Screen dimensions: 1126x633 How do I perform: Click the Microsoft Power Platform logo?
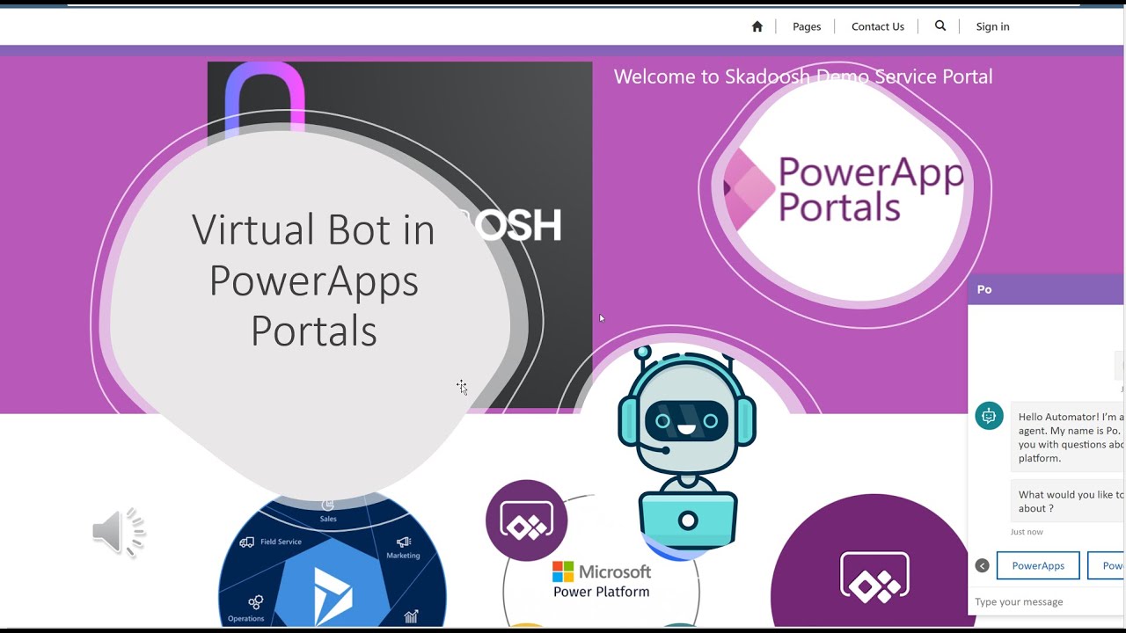pos(602,580)
